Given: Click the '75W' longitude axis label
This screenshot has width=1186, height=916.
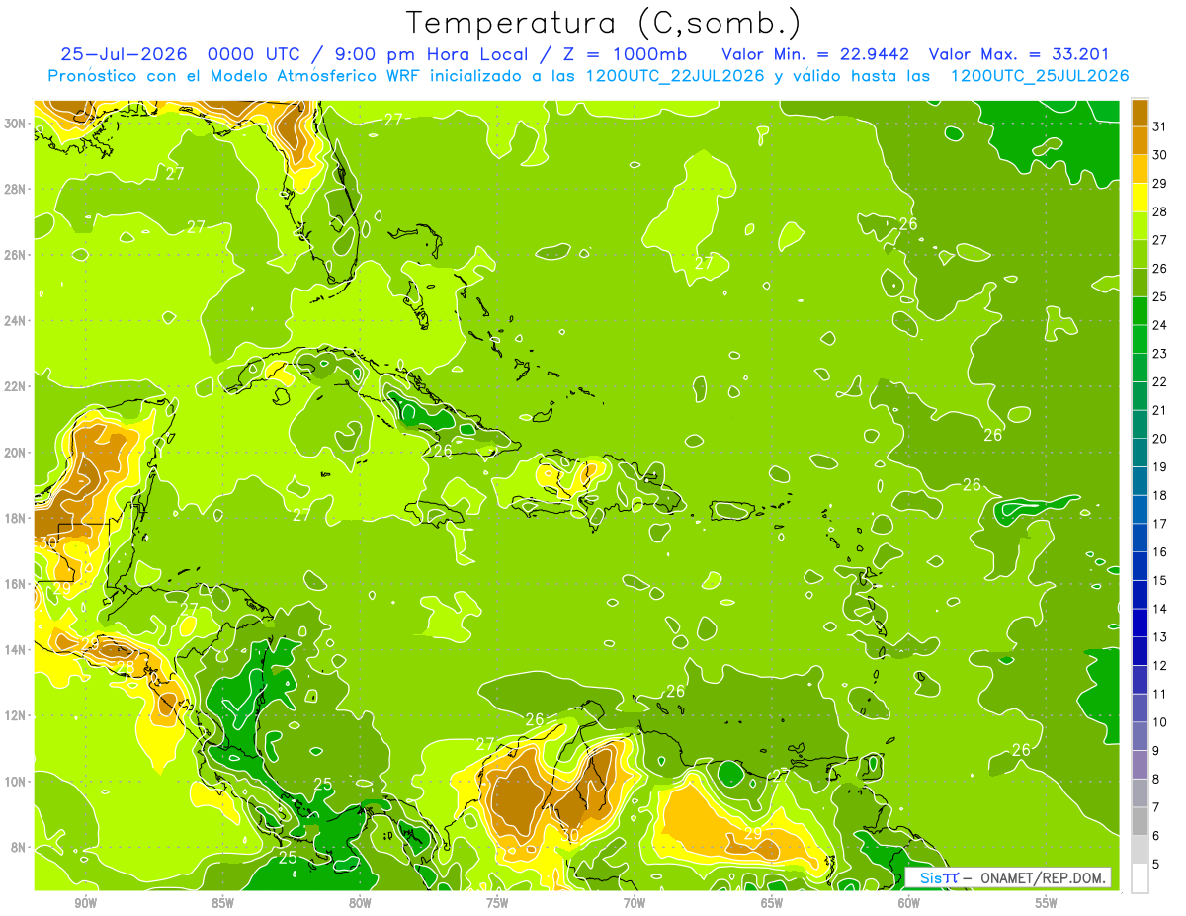Looking at the screenshot, I should pos(497,903).
